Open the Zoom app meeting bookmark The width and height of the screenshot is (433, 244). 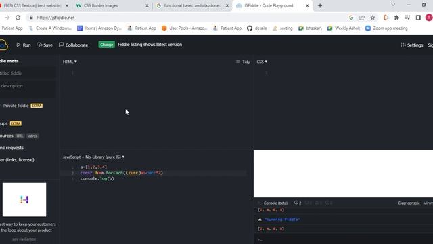click(386, 28)
